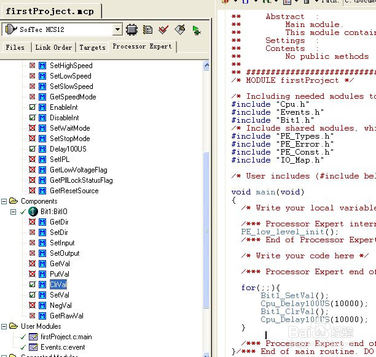Toggle the Delay100US method checkbox

tap(33, 148)
